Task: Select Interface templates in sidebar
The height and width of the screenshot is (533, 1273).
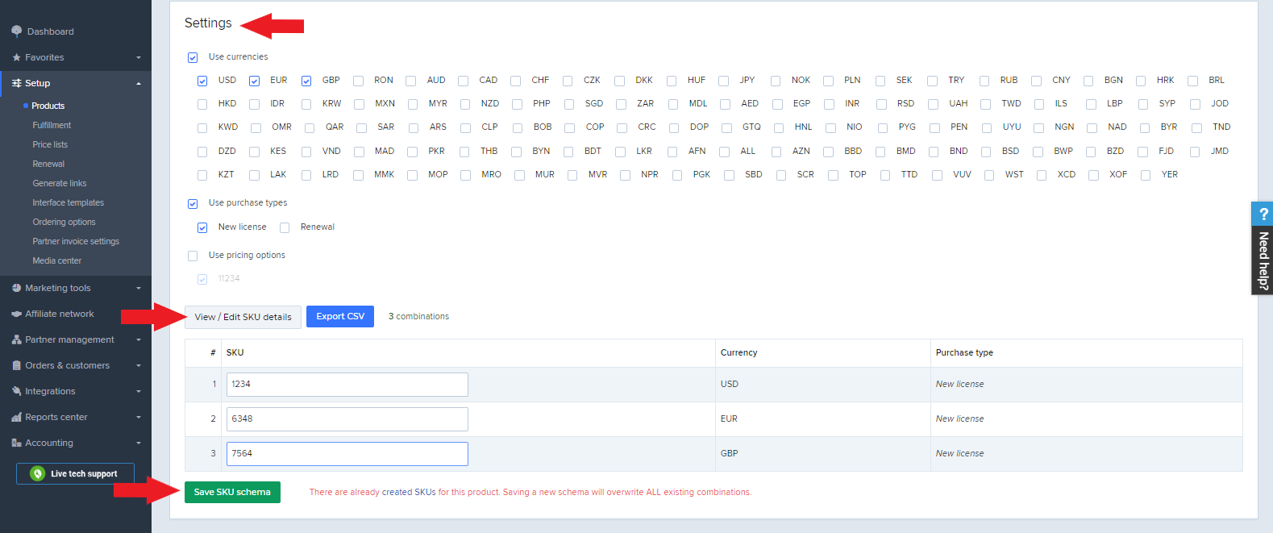Action: pyautogui.click(x=69, y=202)
